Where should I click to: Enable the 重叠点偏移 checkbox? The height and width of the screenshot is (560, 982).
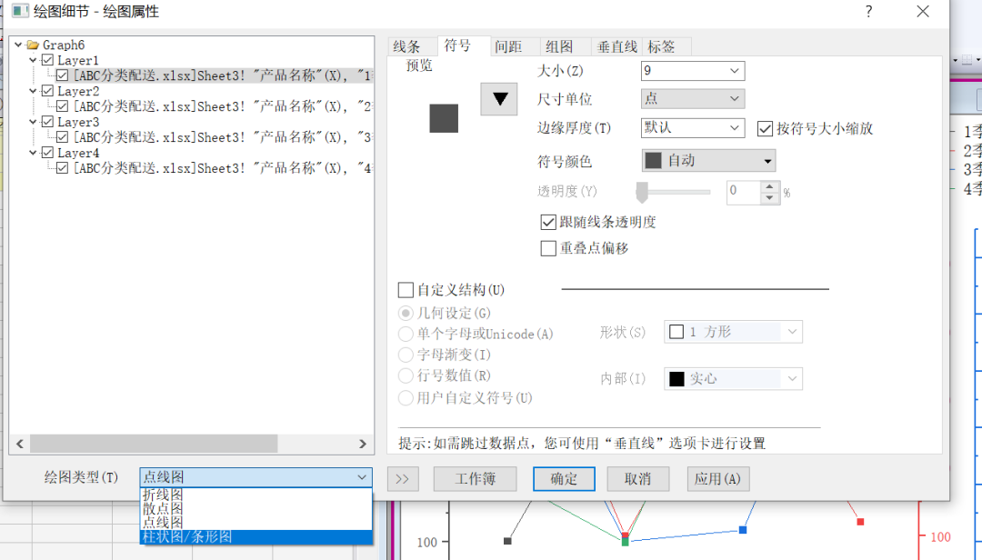tap(549, 247)
